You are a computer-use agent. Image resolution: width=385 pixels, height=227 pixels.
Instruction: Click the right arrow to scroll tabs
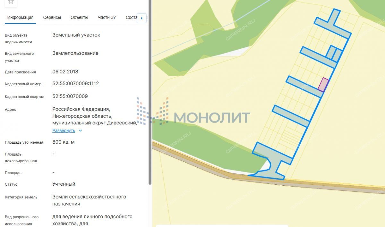[141, 18]
